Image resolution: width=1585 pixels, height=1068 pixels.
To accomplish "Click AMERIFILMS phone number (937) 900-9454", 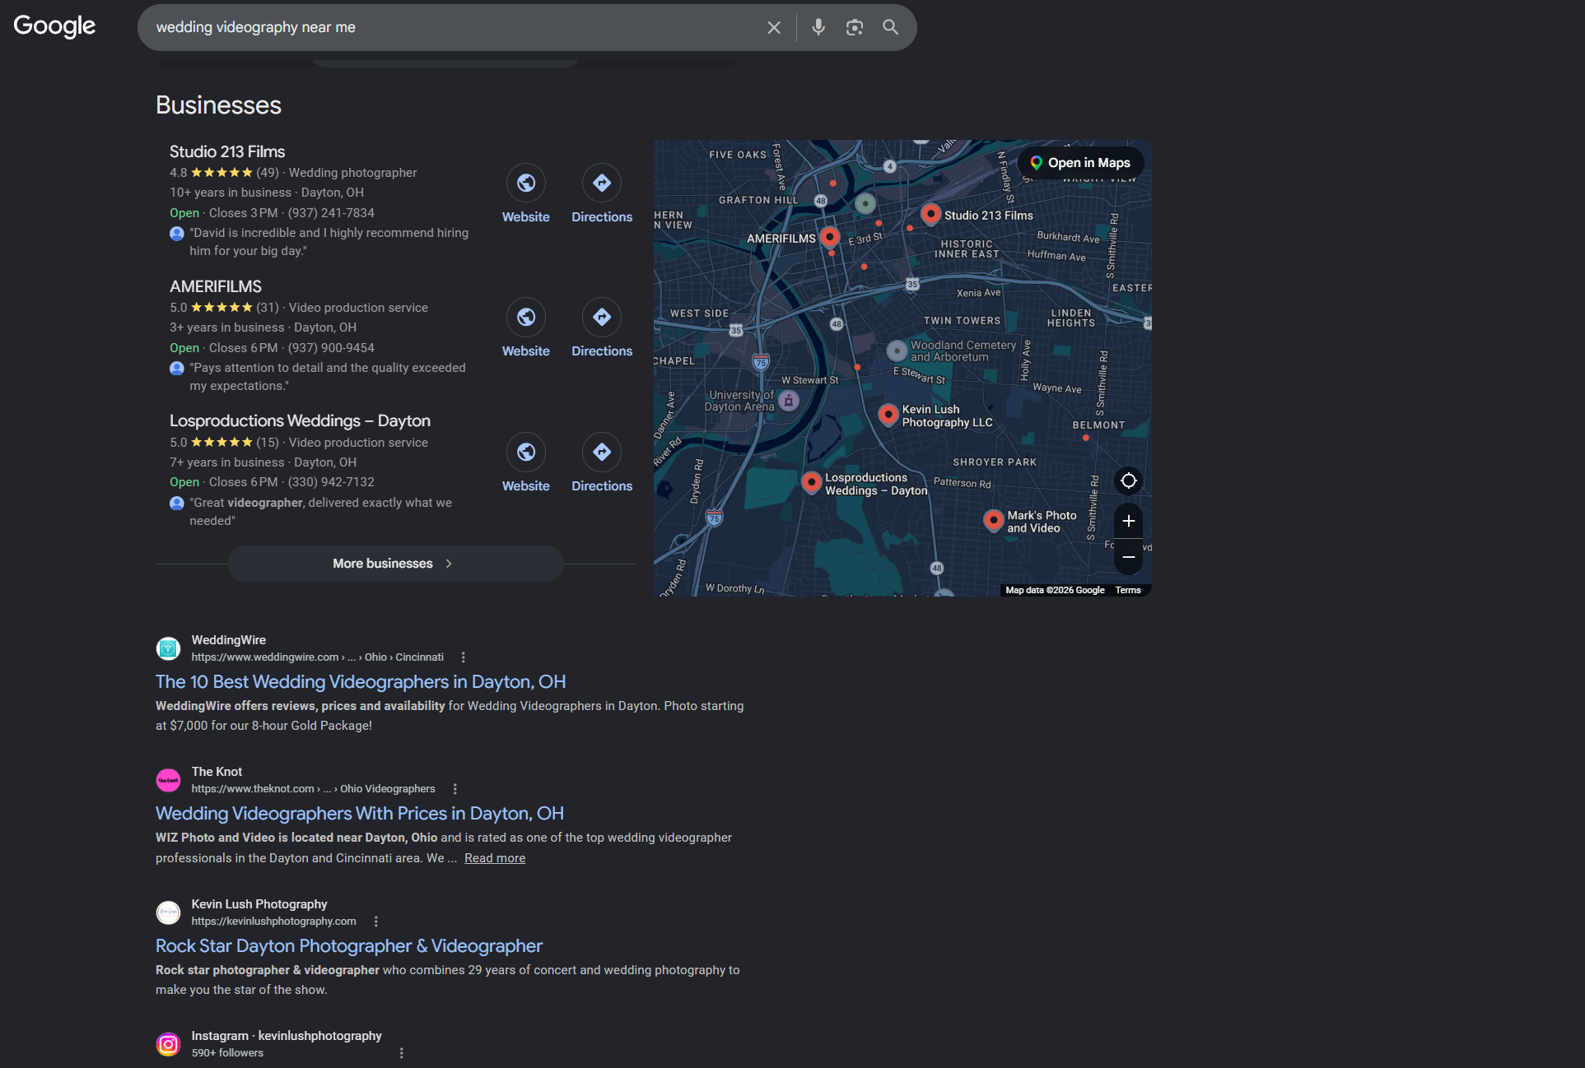I will tap(331, 348).
